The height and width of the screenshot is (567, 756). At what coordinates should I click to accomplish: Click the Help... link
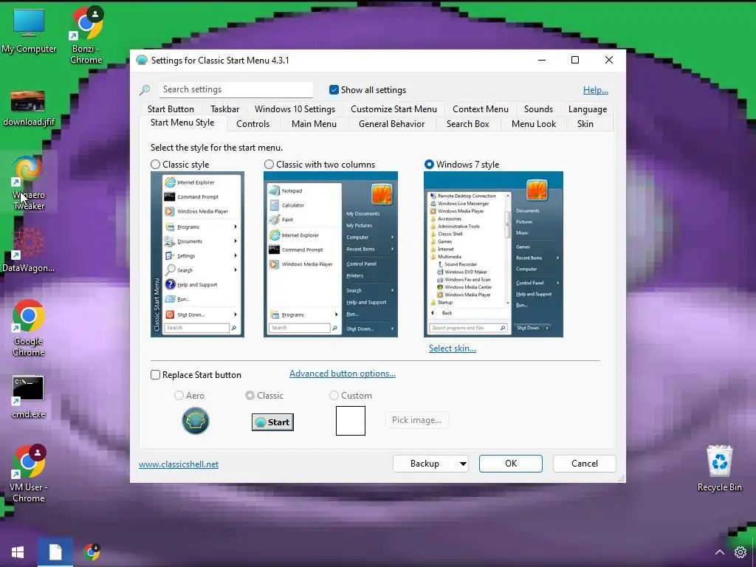[x=596, y=89]
